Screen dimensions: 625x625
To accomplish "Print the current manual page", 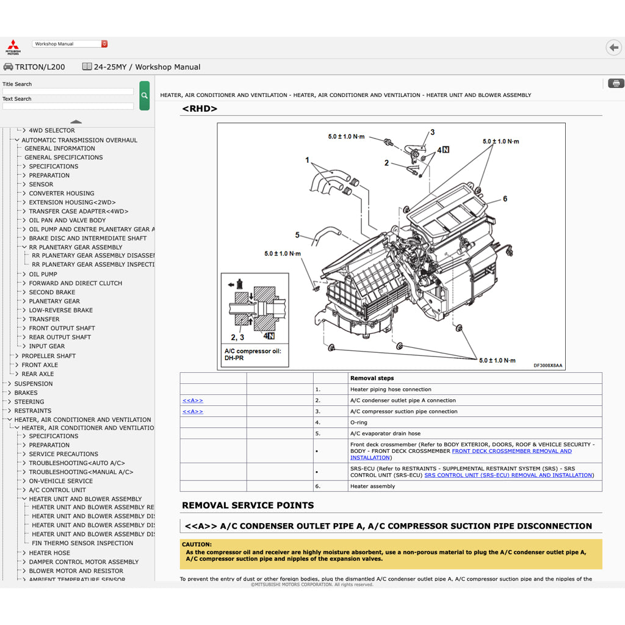I will [616, 84].
